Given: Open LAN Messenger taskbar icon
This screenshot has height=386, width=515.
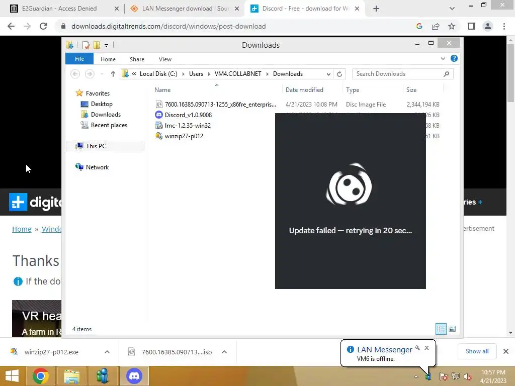Looking at the screenshot, I should (x=103, y=376).
